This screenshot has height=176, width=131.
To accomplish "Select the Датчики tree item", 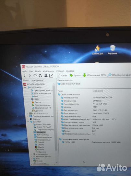I will [x=38, y=111].
